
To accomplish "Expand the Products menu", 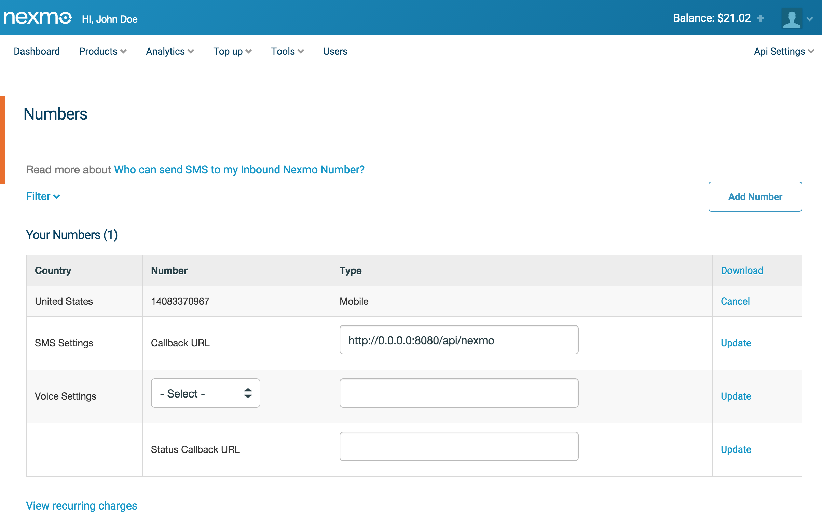I will tap(102, 51).
